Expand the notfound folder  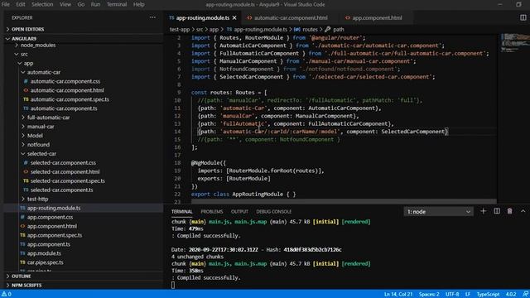click(x=38, y=145)
